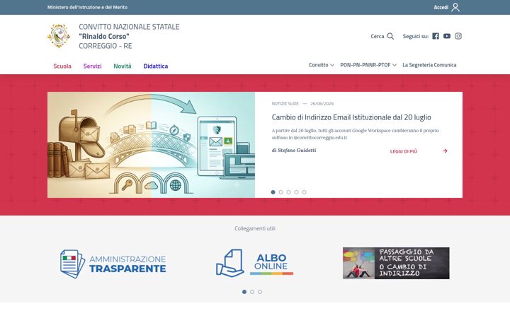
Task: Click the arrow next to Leggi di più
Action: (x=445, y=151)
